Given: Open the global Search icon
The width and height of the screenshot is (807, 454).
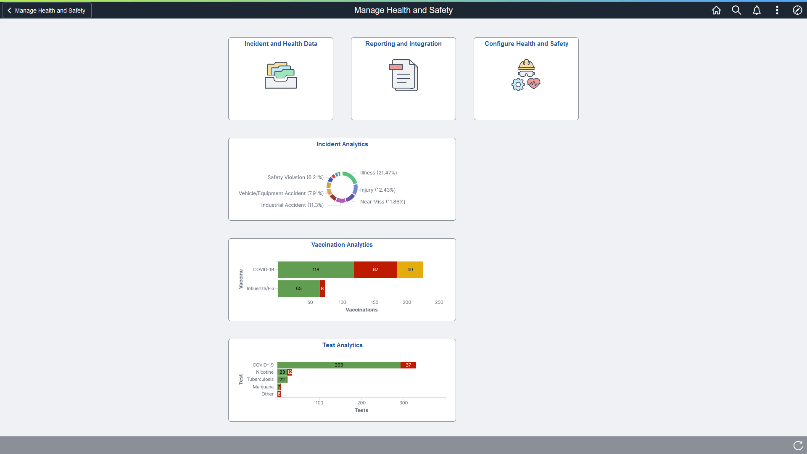Looking at the screenshot, I should [736, 10].
